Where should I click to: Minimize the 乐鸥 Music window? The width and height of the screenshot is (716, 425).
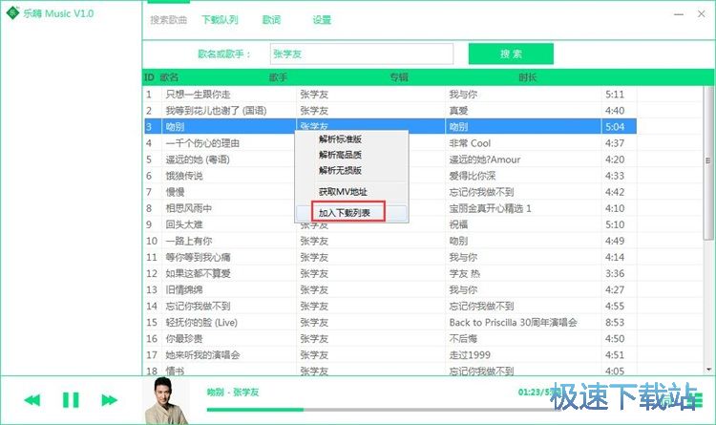click(x=679, y=14)
